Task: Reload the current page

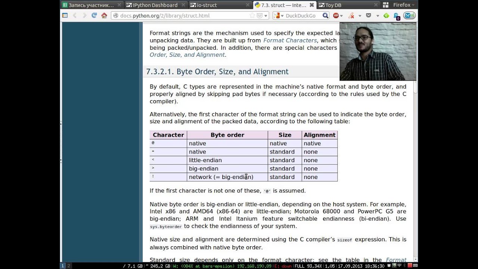Action: pos(94,16)
